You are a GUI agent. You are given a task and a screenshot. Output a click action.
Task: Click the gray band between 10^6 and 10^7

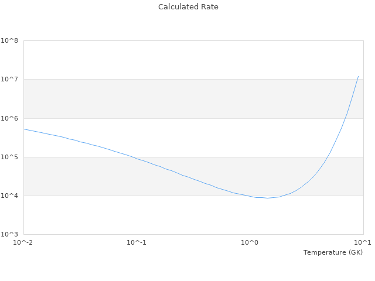point(176,99)
